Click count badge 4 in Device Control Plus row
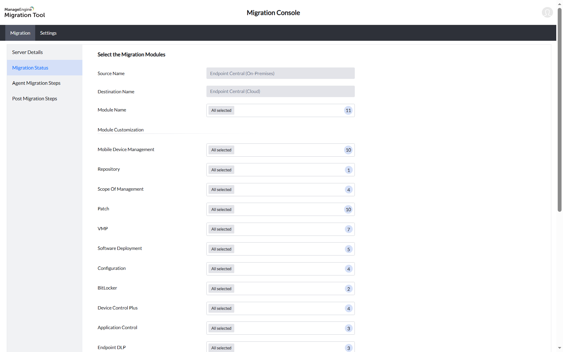 coord(349,309)
